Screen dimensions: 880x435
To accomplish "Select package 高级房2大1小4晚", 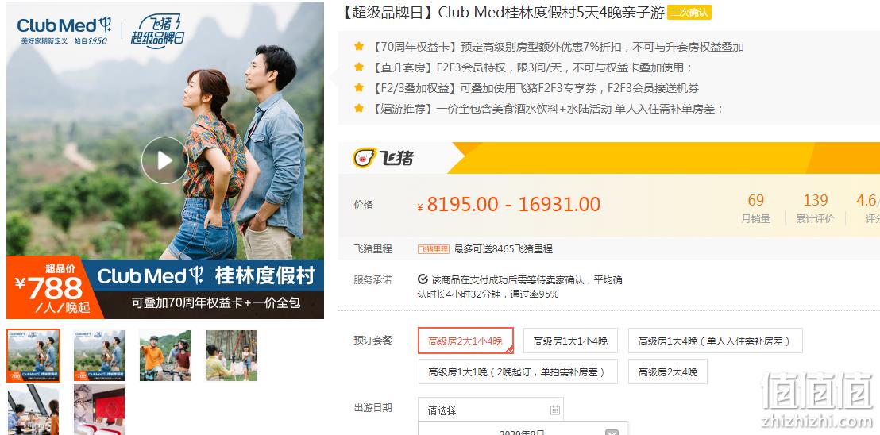I will coord(465,341).
